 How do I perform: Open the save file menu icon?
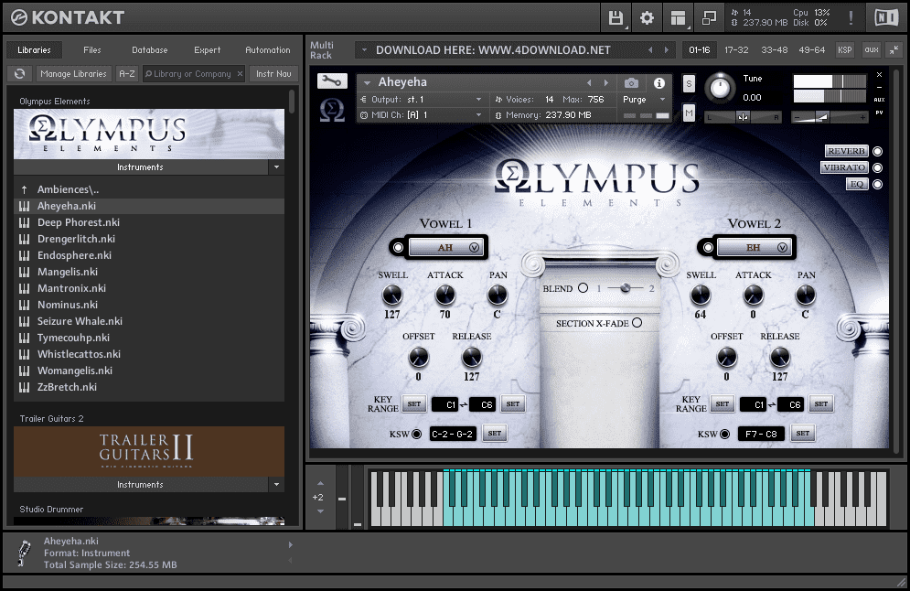(x=616, y=18)
